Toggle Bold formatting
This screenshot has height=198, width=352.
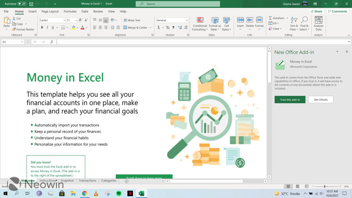click(42, 27)
